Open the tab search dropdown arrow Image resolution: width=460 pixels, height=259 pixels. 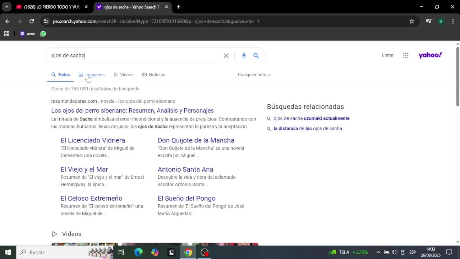[x=6, y=7]
